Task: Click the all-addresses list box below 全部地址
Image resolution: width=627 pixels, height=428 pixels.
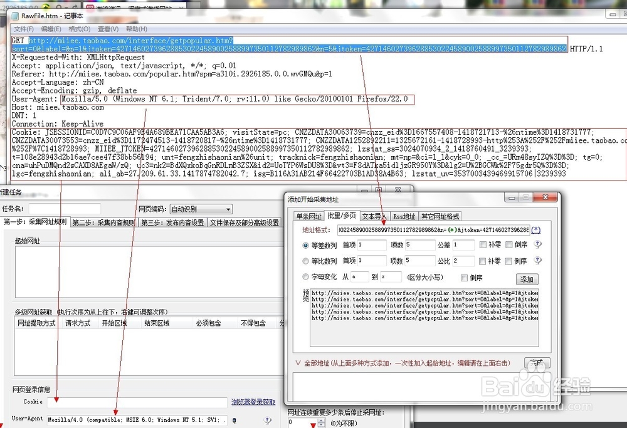Action: coord(422,387)
